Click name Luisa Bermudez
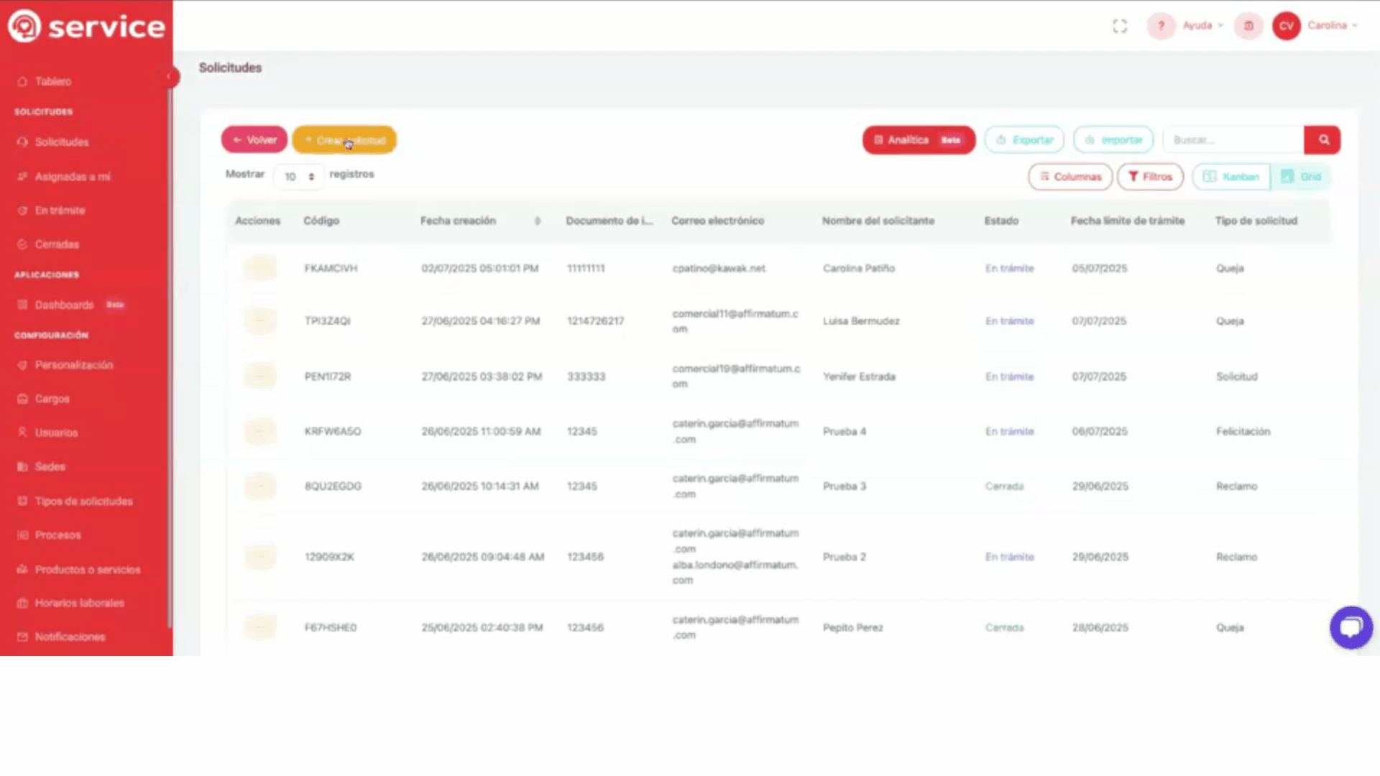 click(x=861, y=321)
